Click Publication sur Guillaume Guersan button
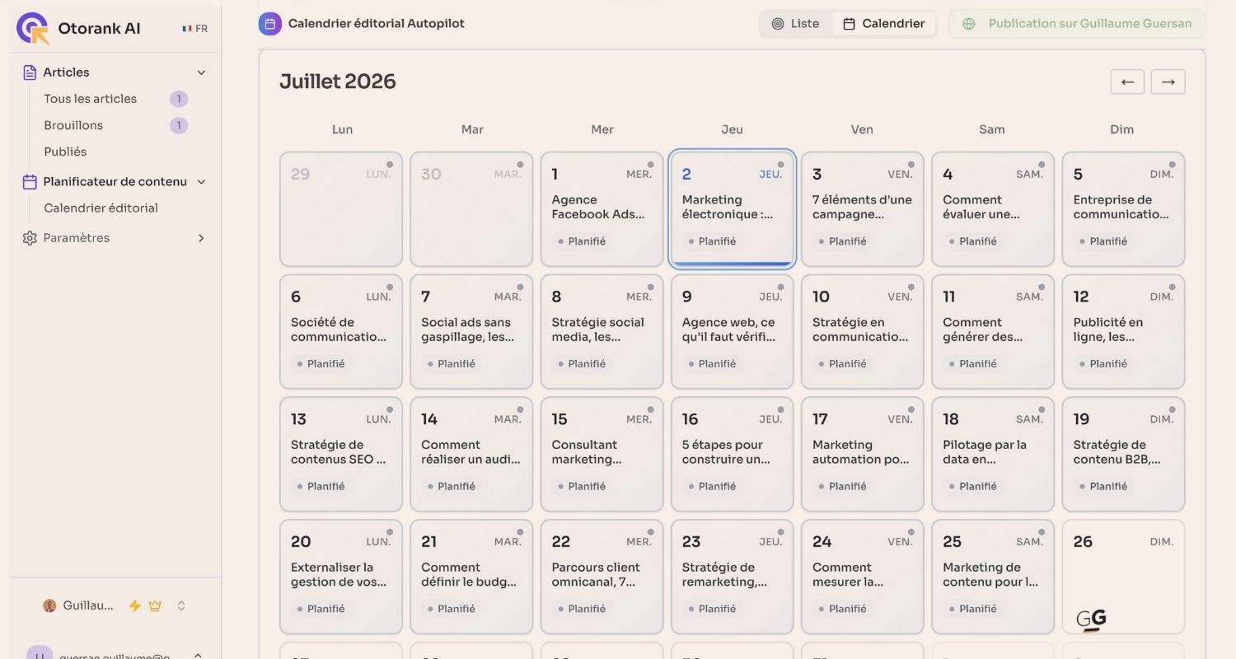Viewport: 1236px width, 659px height. [x=1077, y=24]
